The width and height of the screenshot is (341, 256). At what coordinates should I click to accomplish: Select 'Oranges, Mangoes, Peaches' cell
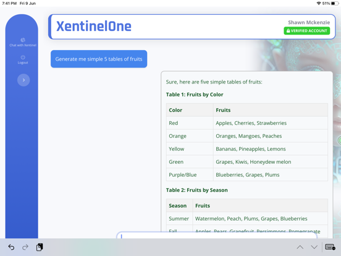(x=271, y=136)
